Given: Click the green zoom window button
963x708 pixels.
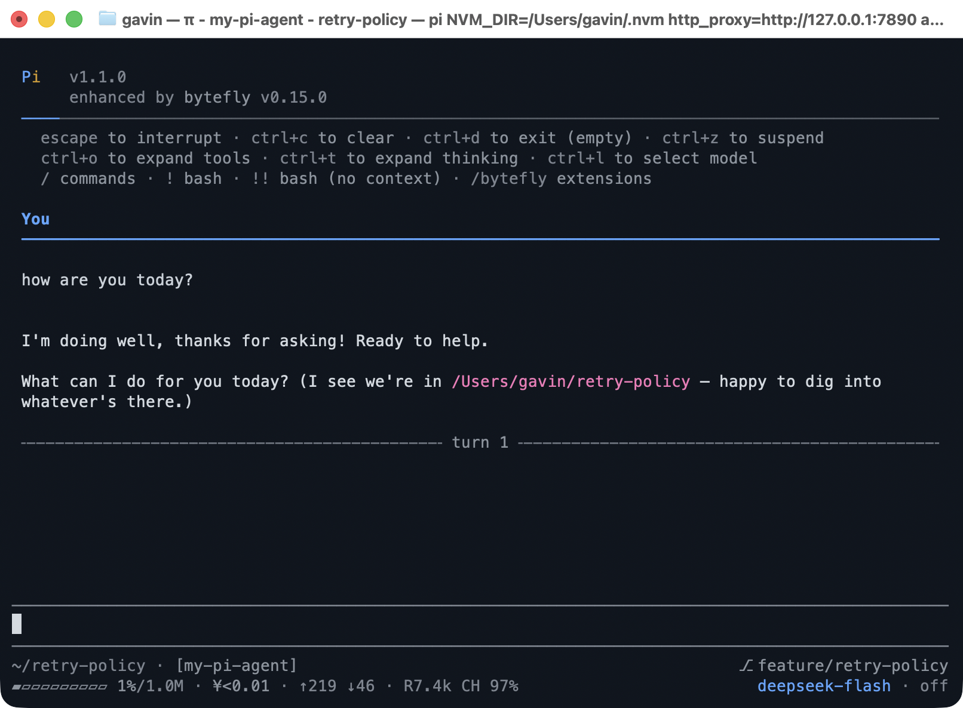Looking at the screenshot, I should tap(74, 19).
